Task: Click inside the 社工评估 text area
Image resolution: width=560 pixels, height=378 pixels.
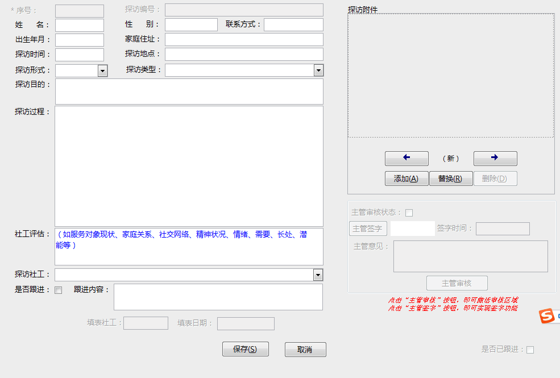Action: coord(189,247)
